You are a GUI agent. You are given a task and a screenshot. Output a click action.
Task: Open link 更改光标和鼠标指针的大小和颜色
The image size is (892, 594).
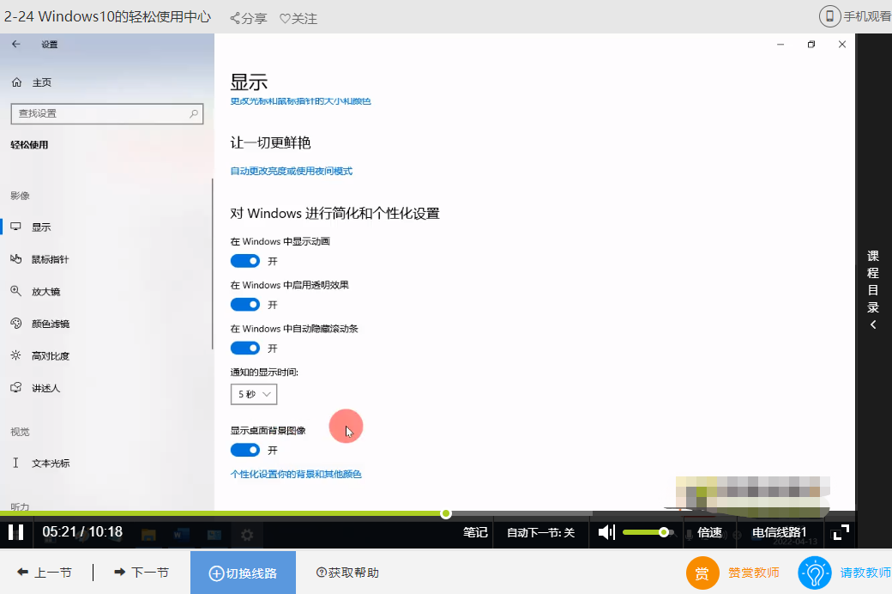pos(300,100)
